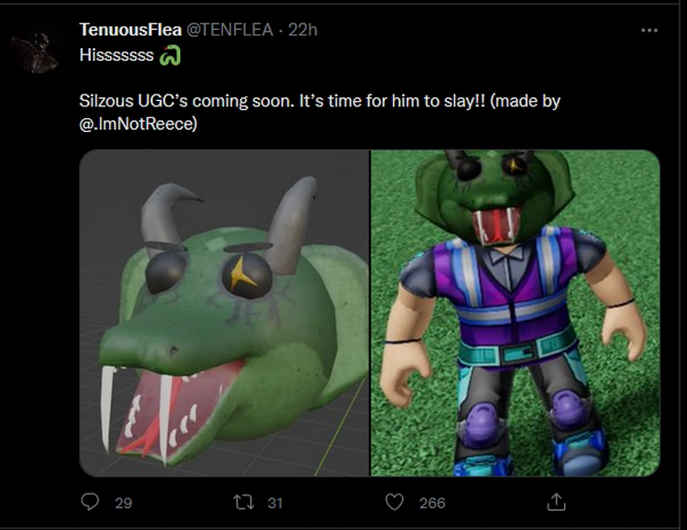This screenshot has height=530, width=687.
Task: Click the snake's yellow star eye
Action: pyautogui.click(x=247, y=273)
